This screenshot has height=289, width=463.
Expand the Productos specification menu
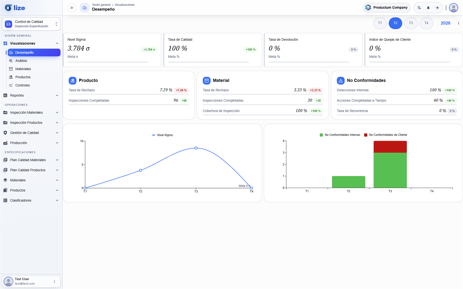pos(31,190)
